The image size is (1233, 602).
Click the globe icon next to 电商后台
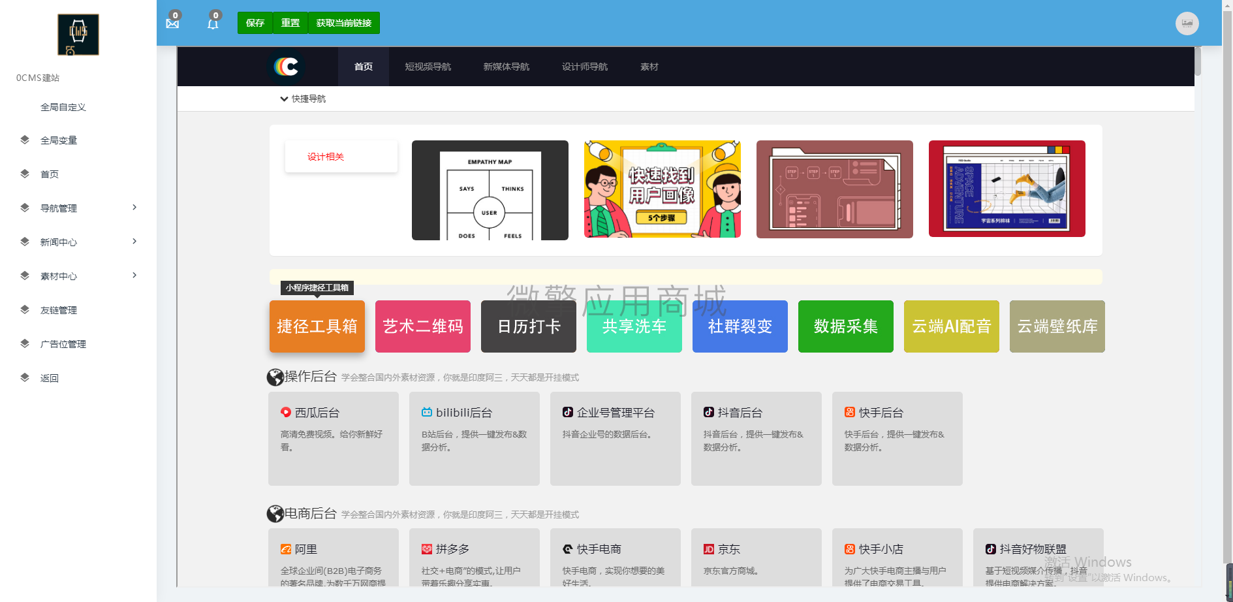click(275, 514)
